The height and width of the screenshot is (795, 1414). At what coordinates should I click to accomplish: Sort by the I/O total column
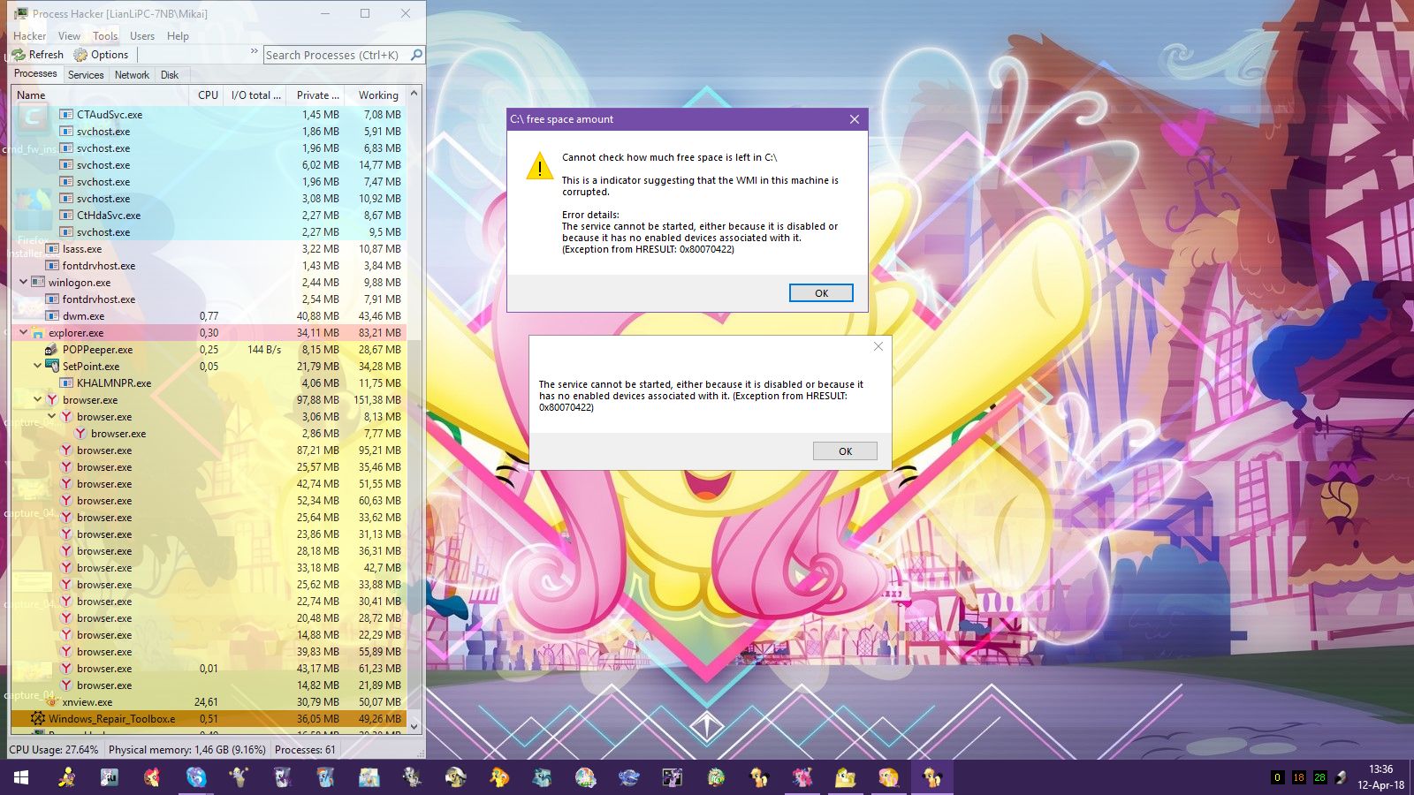pos(255,95)
